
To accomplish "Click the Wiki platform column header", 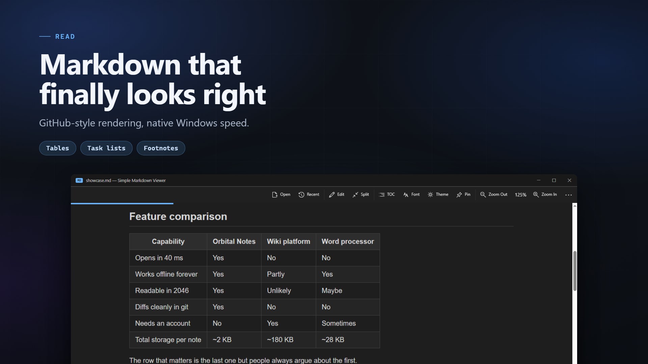I will point(289,241).
